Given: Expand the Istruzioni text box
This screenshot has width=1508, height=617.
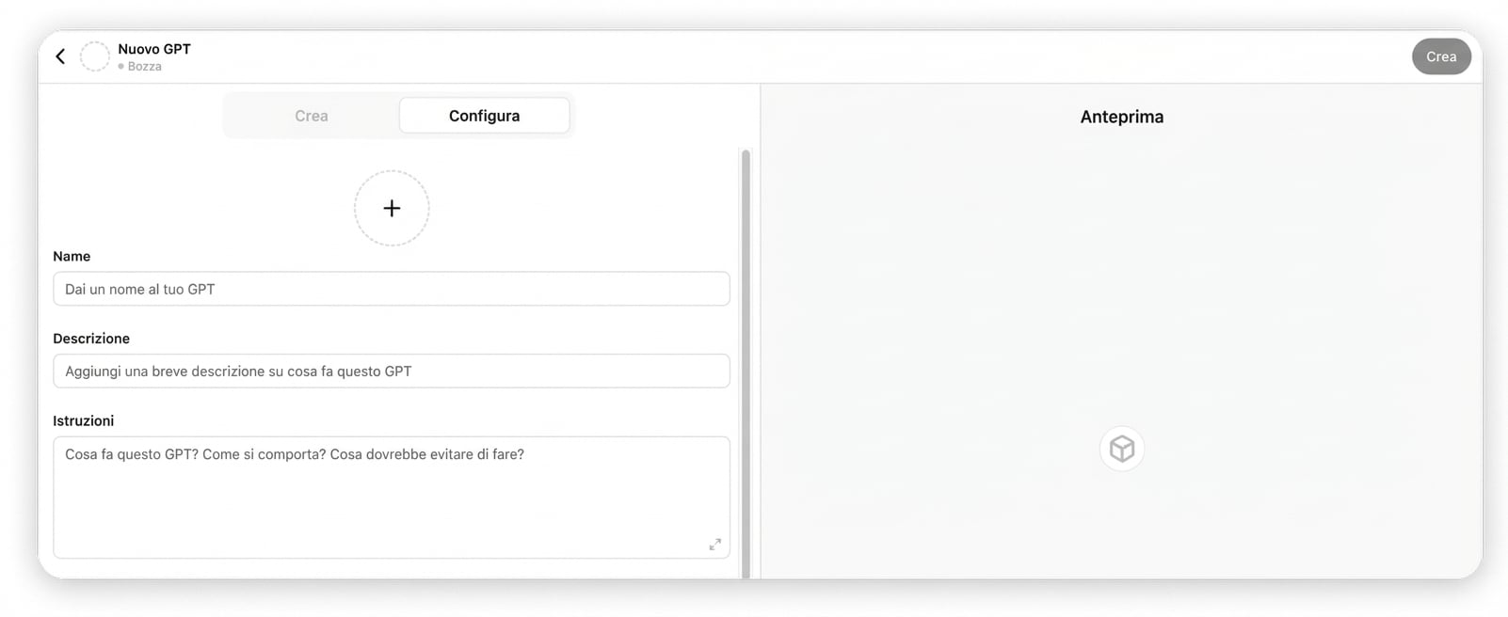Looking at the screenshot, I should pos(714,545).
